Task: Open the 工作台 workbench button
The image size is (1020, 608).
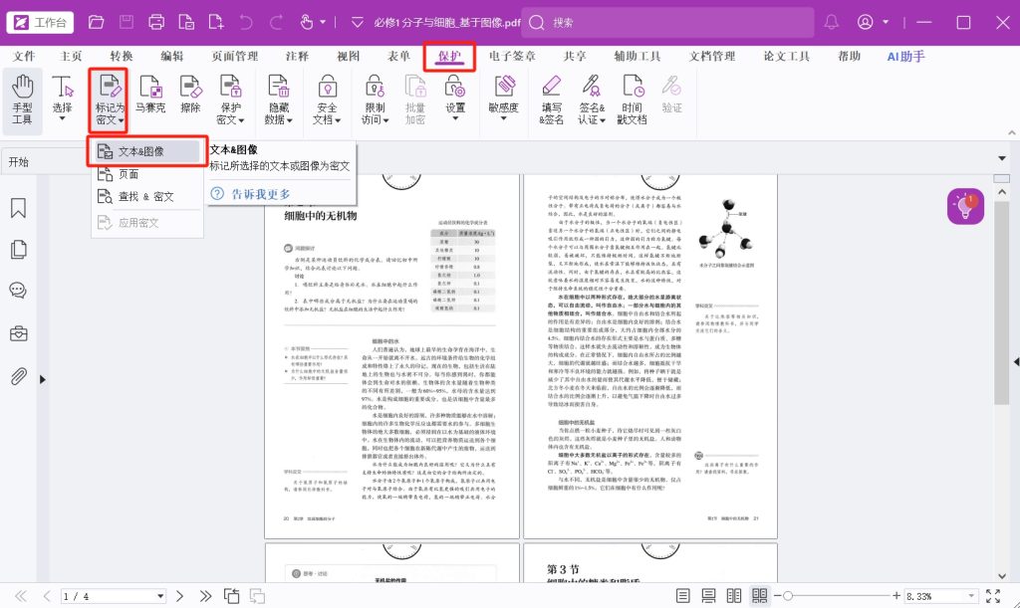Action: 40,22
